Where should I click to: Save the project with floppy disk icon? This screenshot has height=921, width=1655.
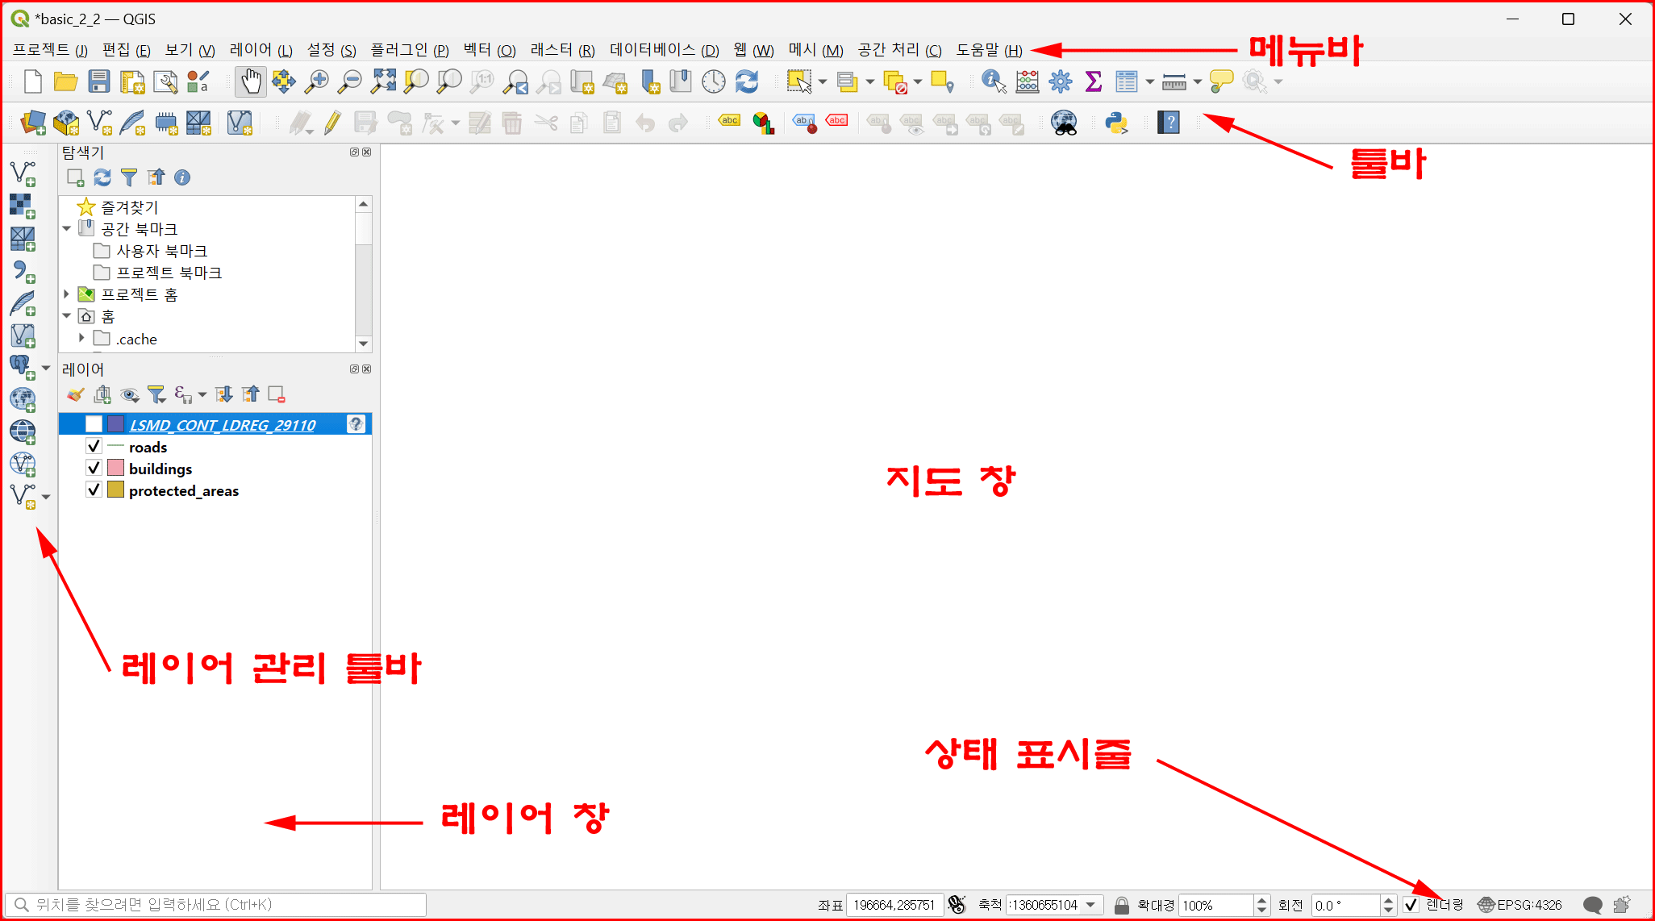(98, 81)
